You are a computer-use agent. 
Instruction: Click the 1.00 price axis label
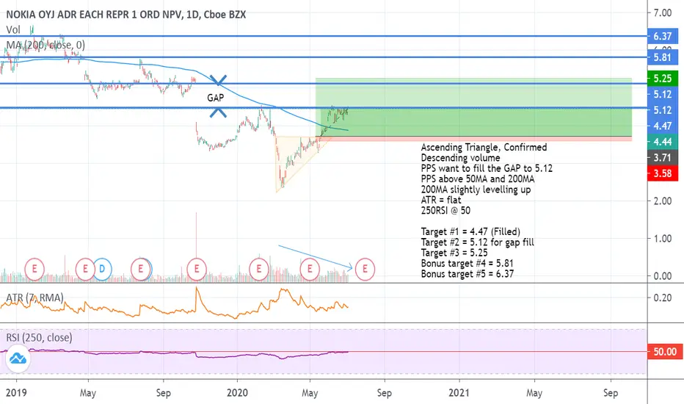[x=662, y=239]
